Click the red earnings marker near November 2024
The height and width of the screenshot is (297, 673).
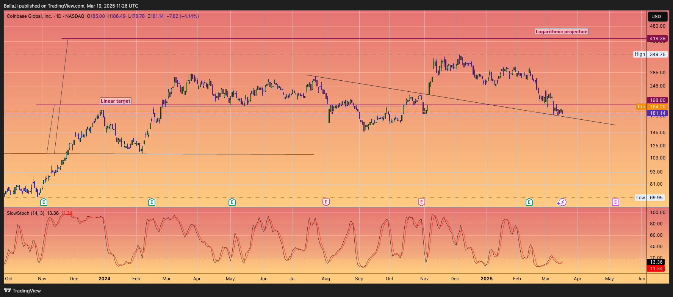tap(421, 202)
